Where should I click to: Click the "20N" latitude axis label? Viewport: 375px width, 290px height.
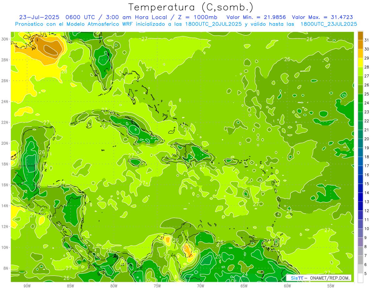(5, 143)
